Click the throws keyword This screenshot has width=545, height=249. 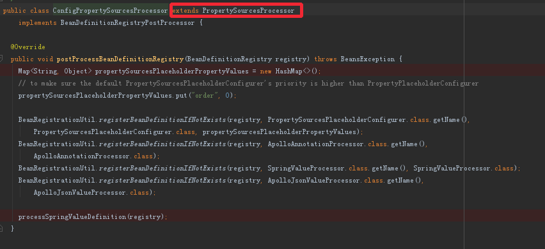coord(326,59)
